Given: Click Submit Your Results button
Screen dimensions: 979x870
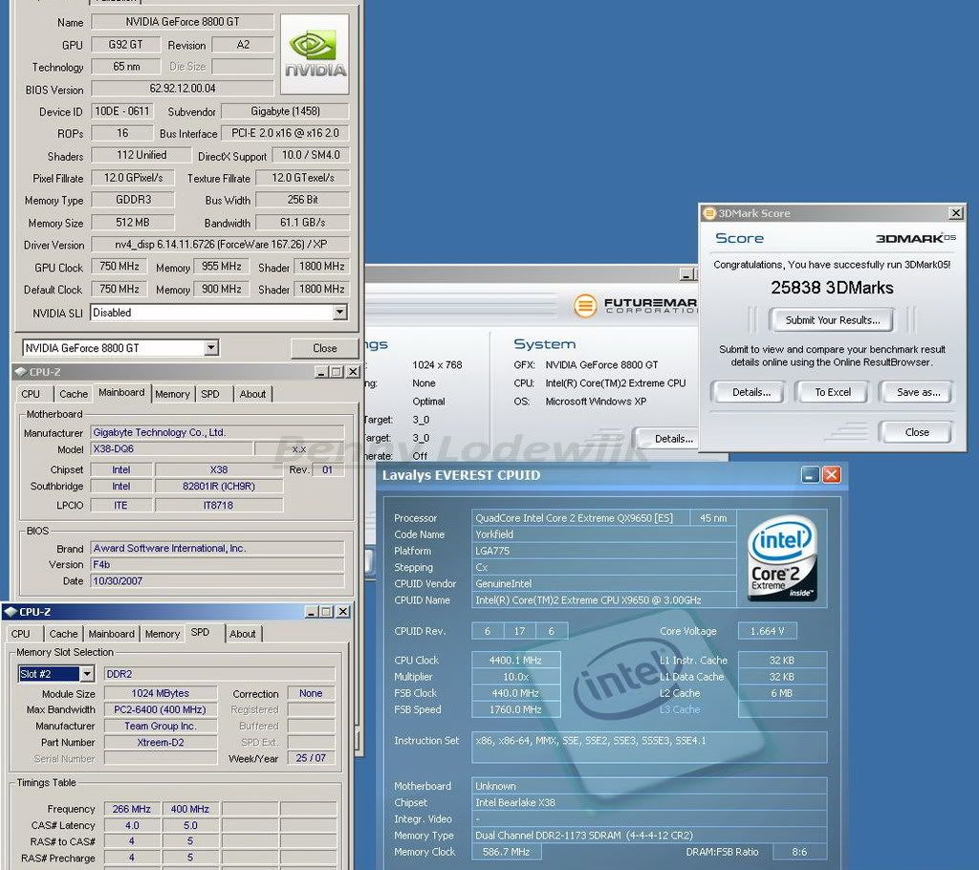Looking at the screenshot, I should click(x=833, y=319).
